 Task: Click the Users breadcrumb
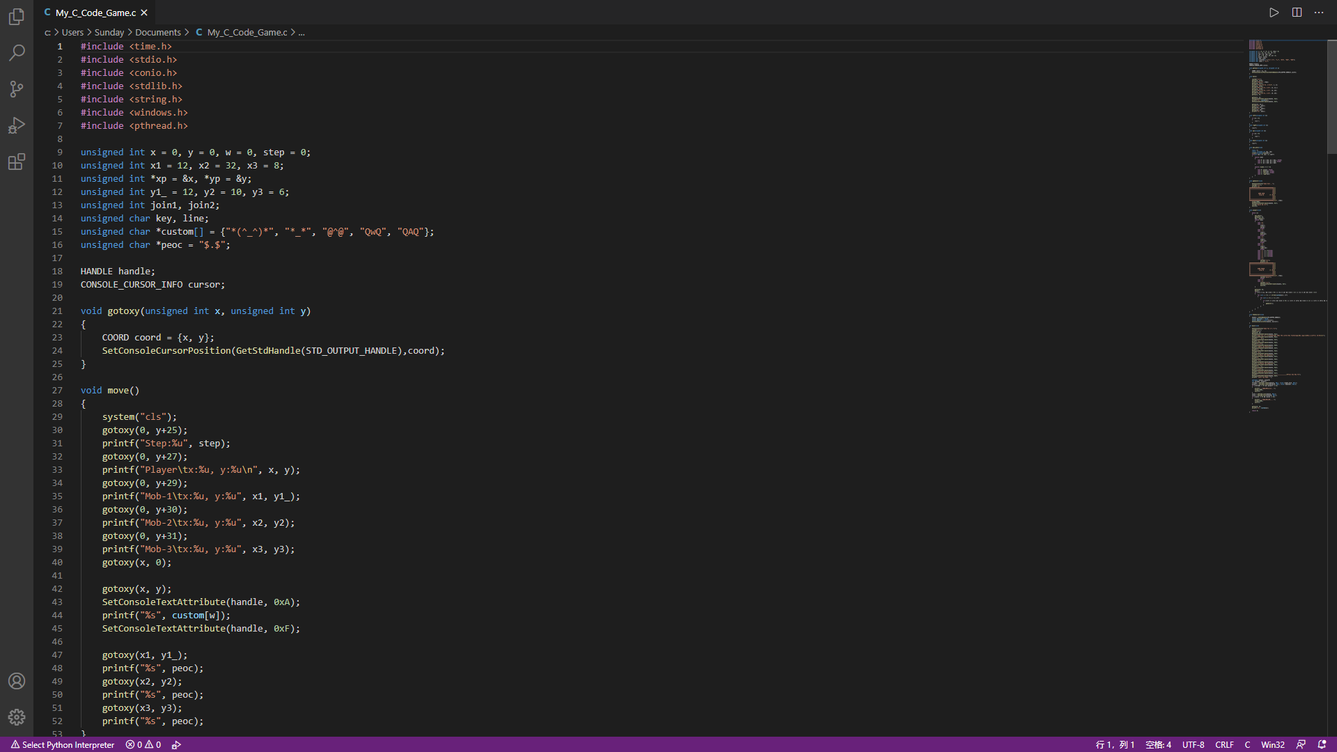click(x=72, y=33)
